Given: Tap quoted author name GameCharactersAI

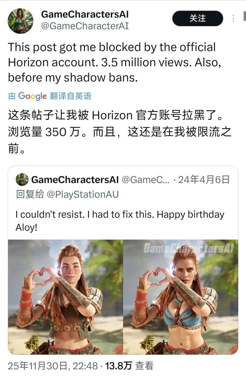Looking at the screenshot, I should tap(75, 180).
